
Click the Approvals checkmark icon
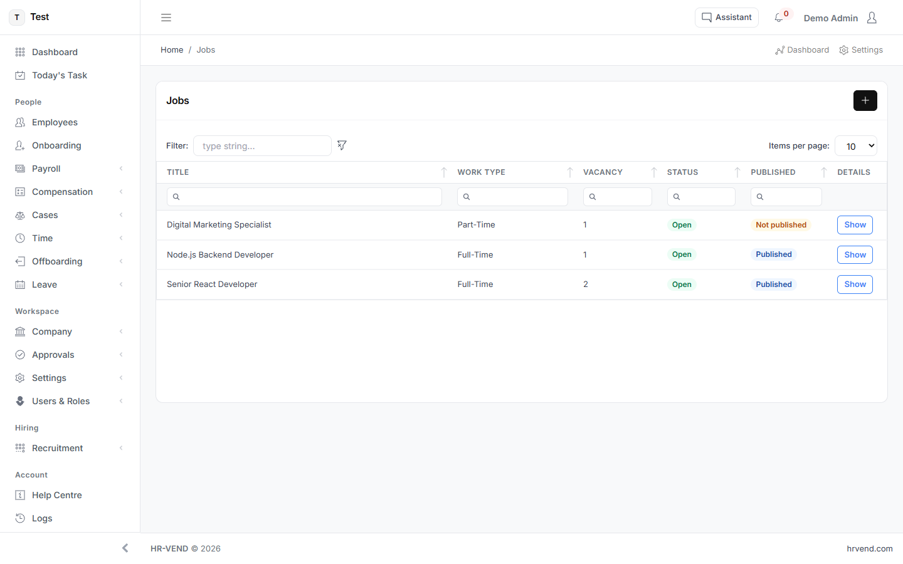(x=20, y=355)
